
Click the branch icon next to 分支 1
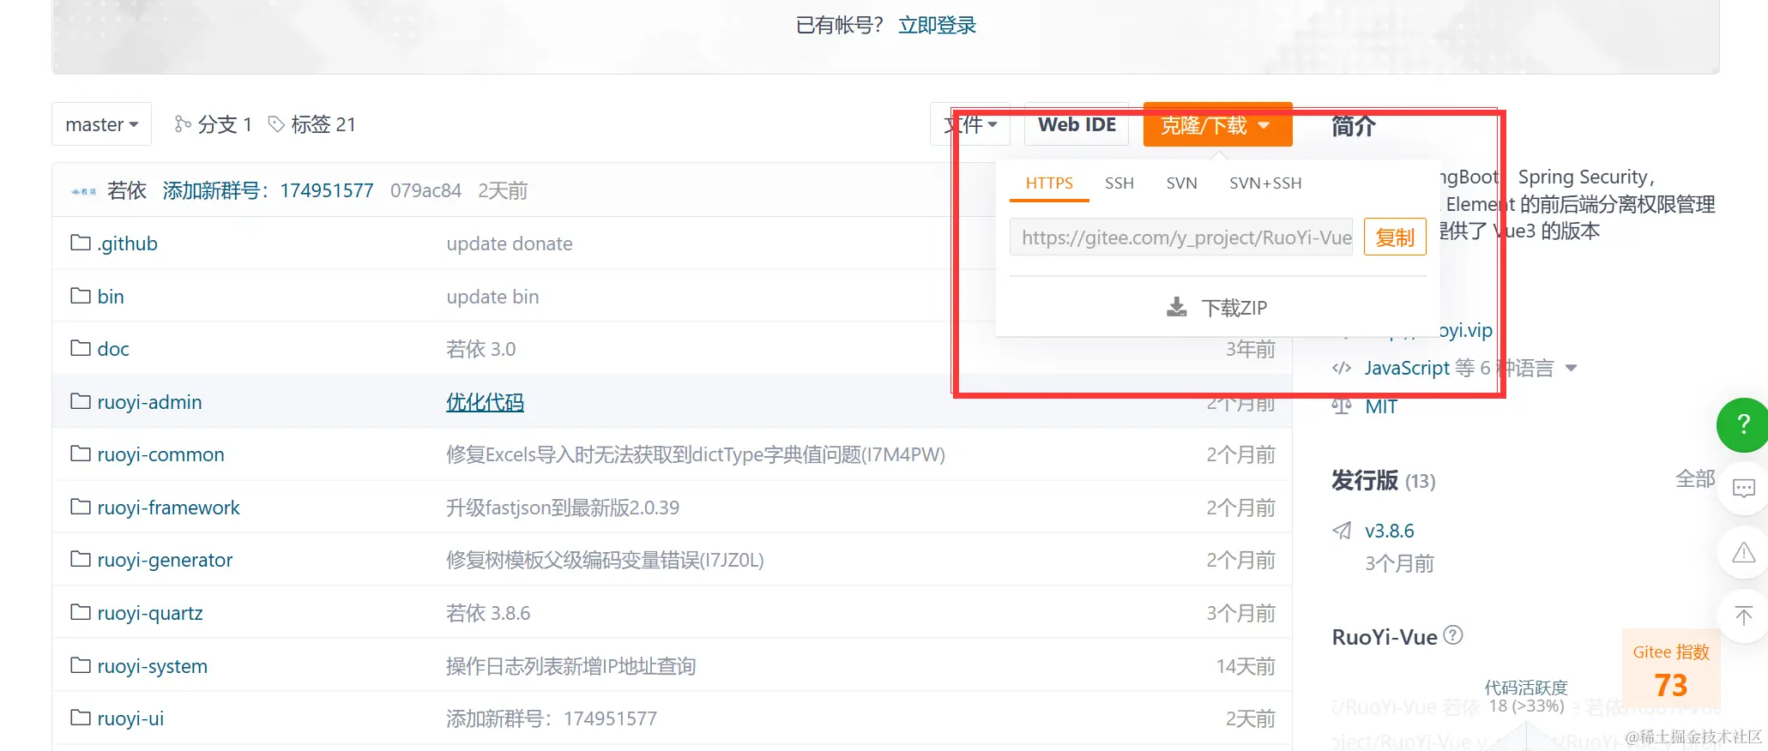pos(182,124)
